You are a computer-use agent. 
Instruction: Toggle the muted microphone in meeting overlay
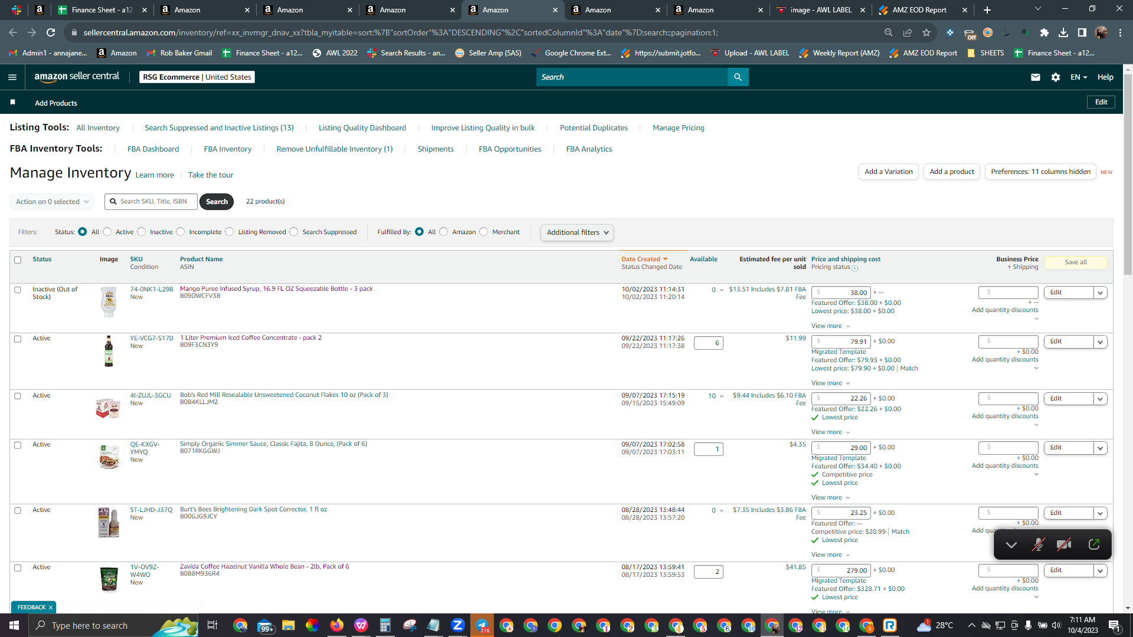click(x=1038, y=544)
